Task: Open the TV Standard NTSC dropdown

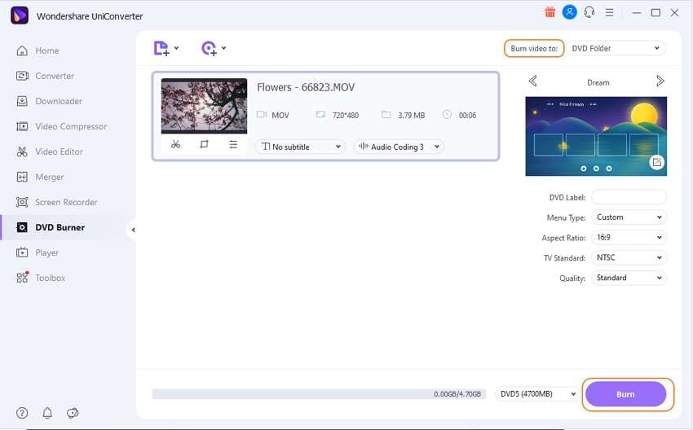Action: 629,257
